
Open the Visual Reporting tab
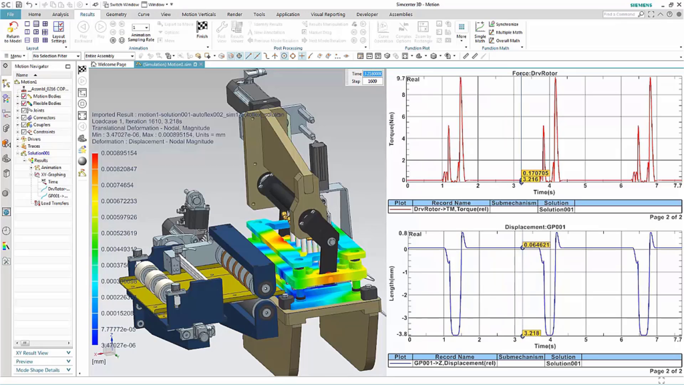click(x=327, y=15)
